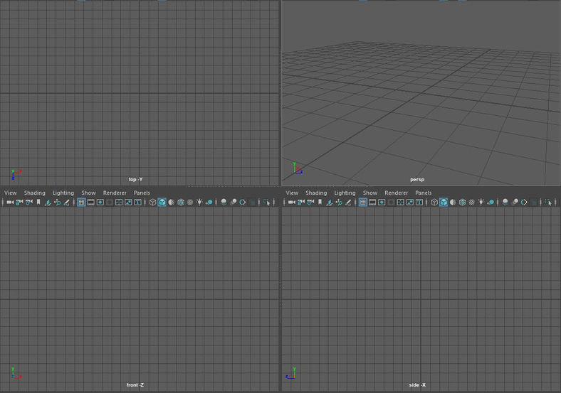Select Wireframe cube icon in side panel toolbar
The image size is (561, 393).
click(x=434, y=203)
